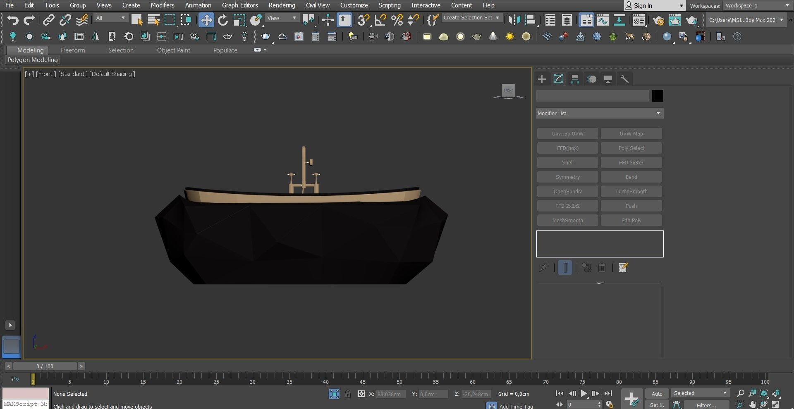Click the Edit Poly modifier button

pyautogui.click(x=631, y=220)
